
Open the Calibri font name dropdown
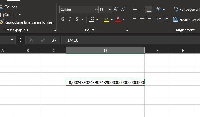click(96, 10)
